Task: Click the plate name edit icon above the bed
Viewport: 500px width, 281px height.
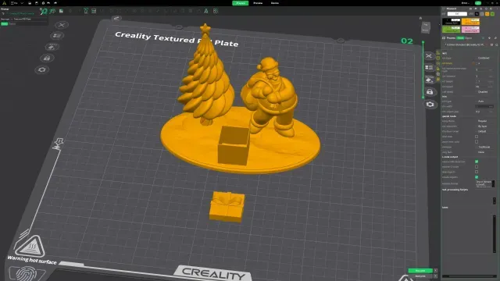Action: pos(116,18)
